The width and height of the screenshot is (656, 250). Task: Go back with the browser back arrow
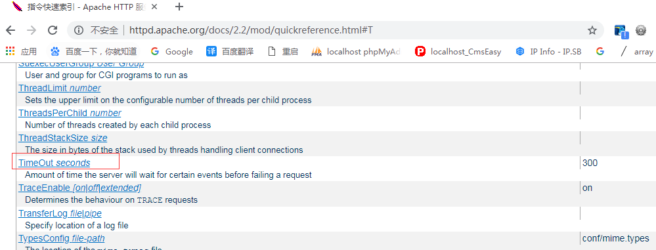[11, 31]
